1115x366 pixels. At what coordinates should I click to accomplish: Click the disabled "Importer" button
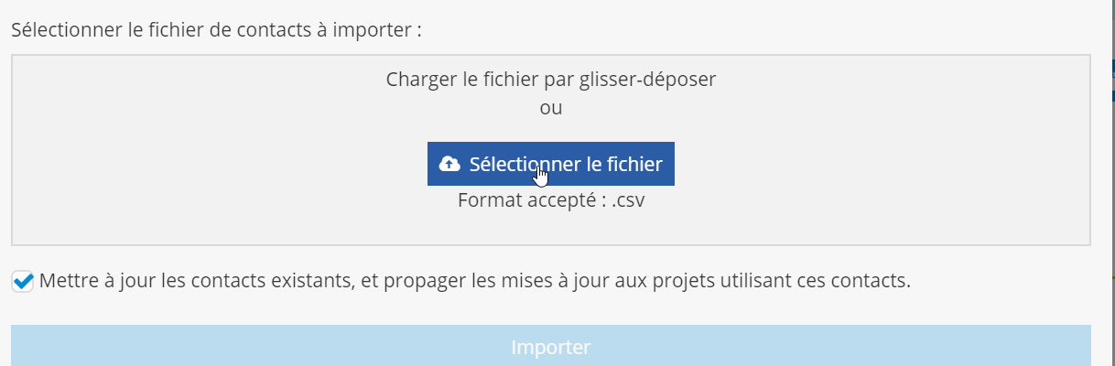point(551,347)
